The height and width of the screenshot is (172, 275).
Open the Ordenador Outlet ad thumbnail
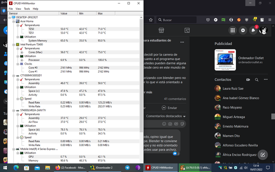click(x=225, y=60)
